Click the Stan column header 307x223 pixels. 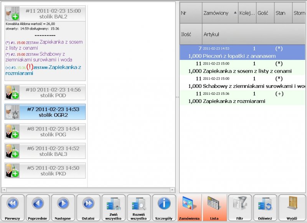tap(283, 13)
